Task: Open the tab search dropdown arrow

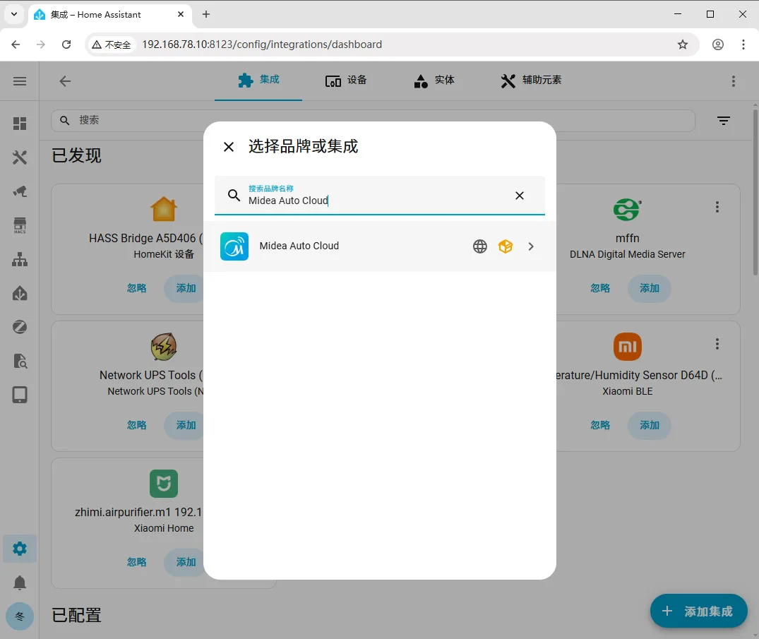Action: coord(14,14)
